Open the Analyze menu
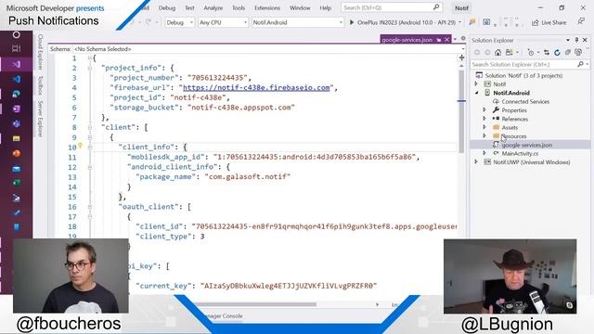 (x=213, y=7)
